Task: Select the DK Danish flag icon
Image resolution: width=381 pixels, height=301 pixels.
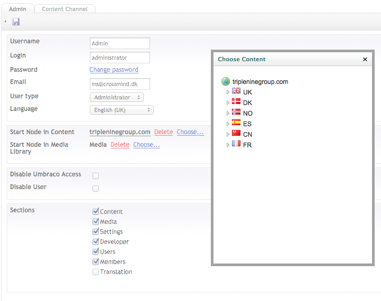Action: [x=236, y=102]
